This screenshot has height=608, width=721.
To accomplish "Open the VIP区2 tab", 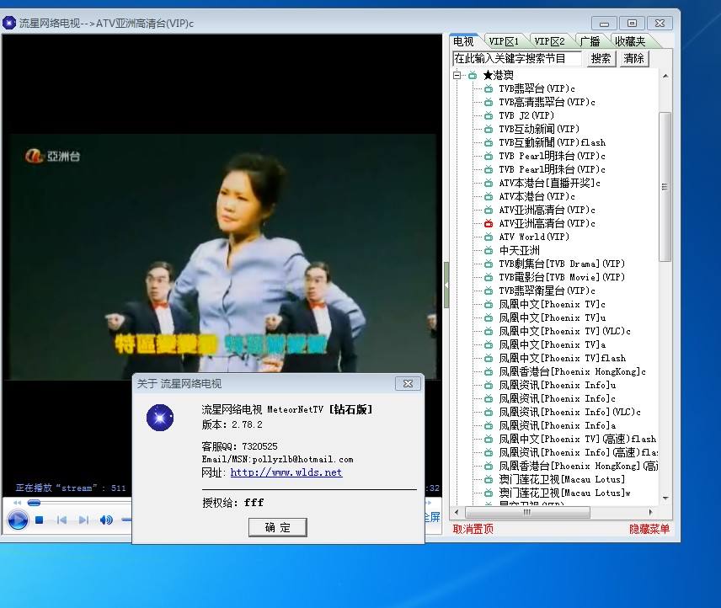I will click(549, 41).
